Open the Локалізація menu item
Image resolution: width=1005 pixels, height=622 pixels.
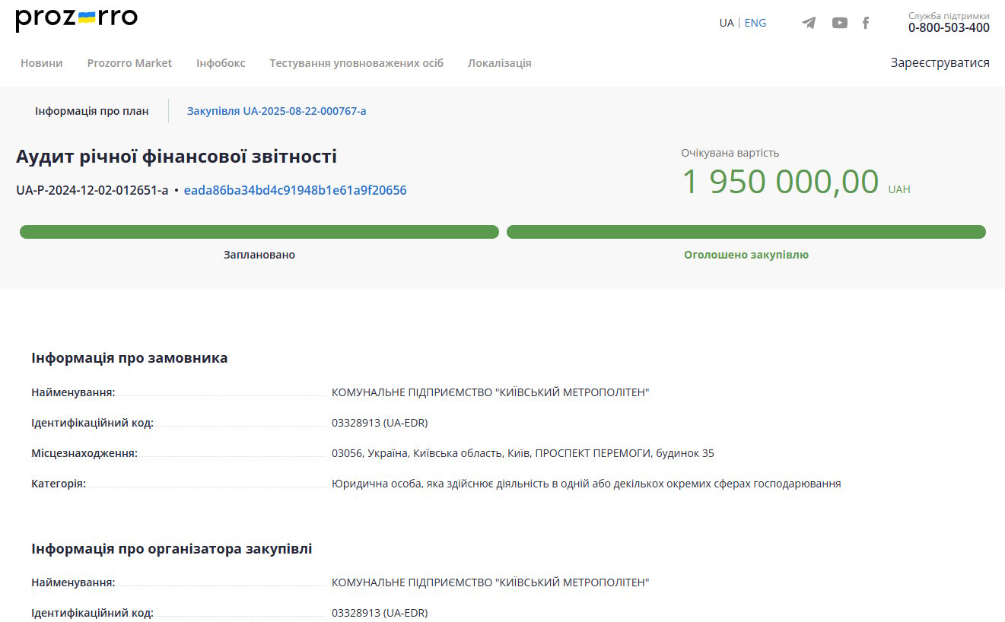click(499, 63)
